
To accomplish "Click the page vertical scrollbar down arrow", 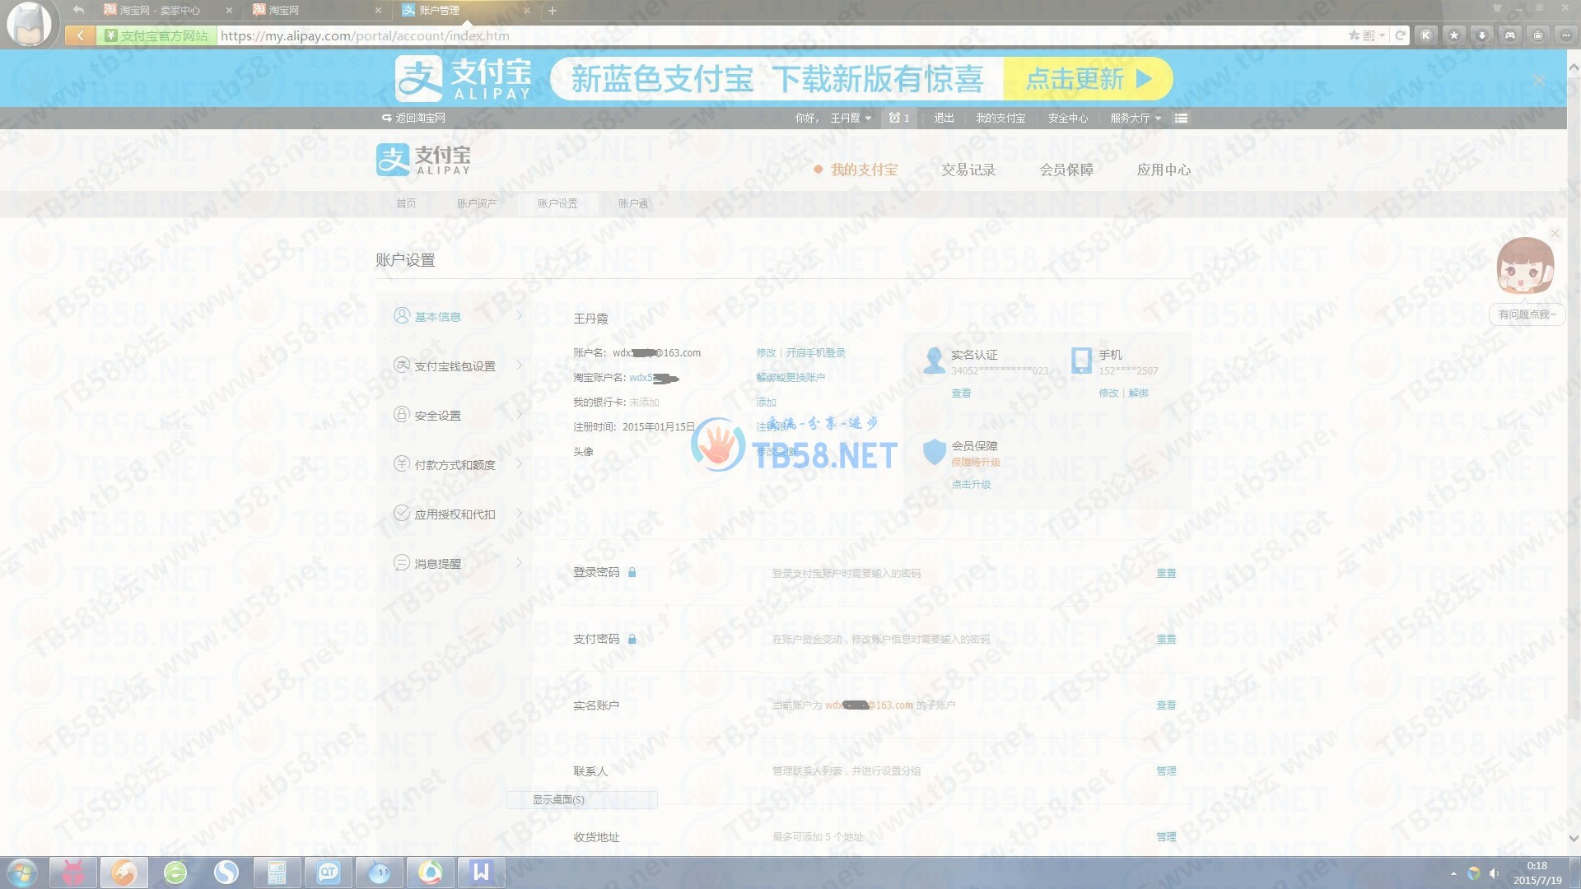I will (x=1574, y=839).
